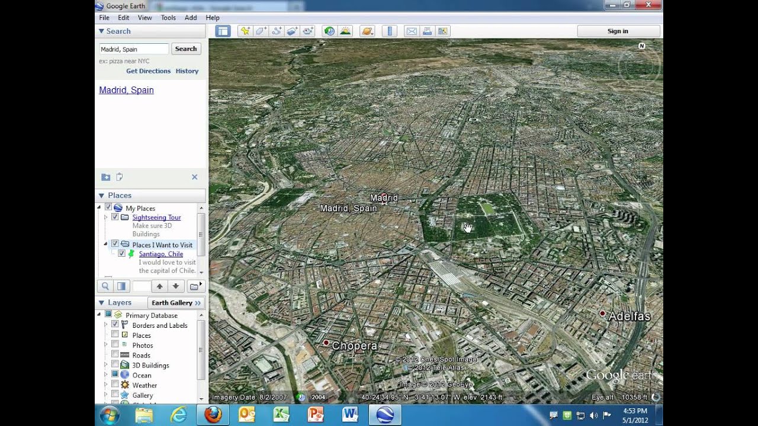
Task: Open the add folder dropdown button
Action: (x=195, y=286)
